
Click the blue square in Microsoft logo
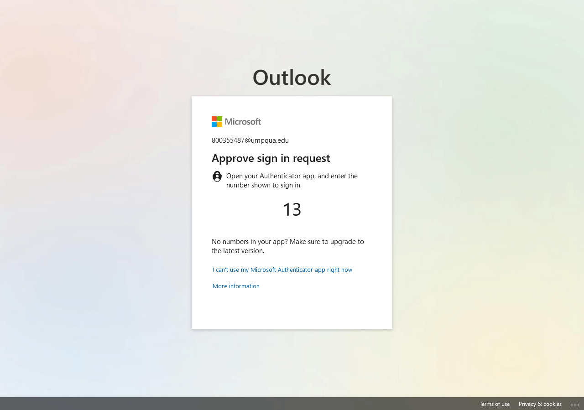point(214,125)
